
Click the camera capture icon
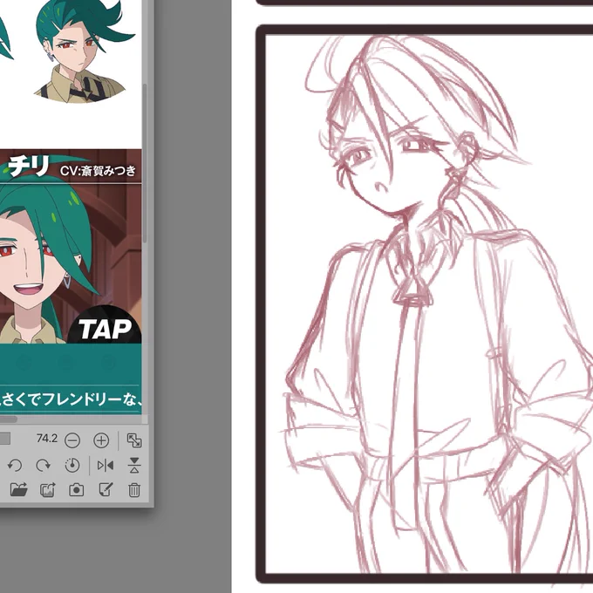pos(76,490)
